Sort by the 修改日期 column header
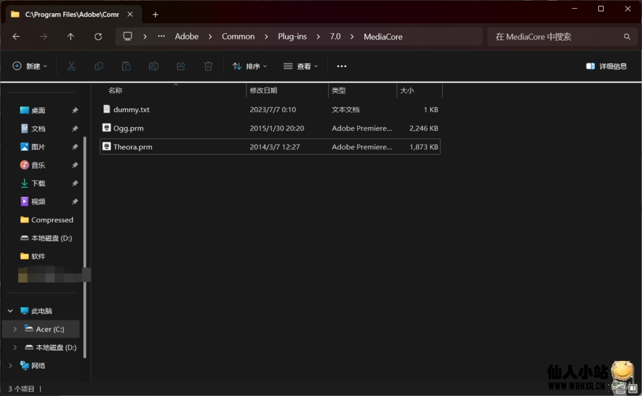The height and width of the screenshot is (396, 642). [x=263, y=91]
